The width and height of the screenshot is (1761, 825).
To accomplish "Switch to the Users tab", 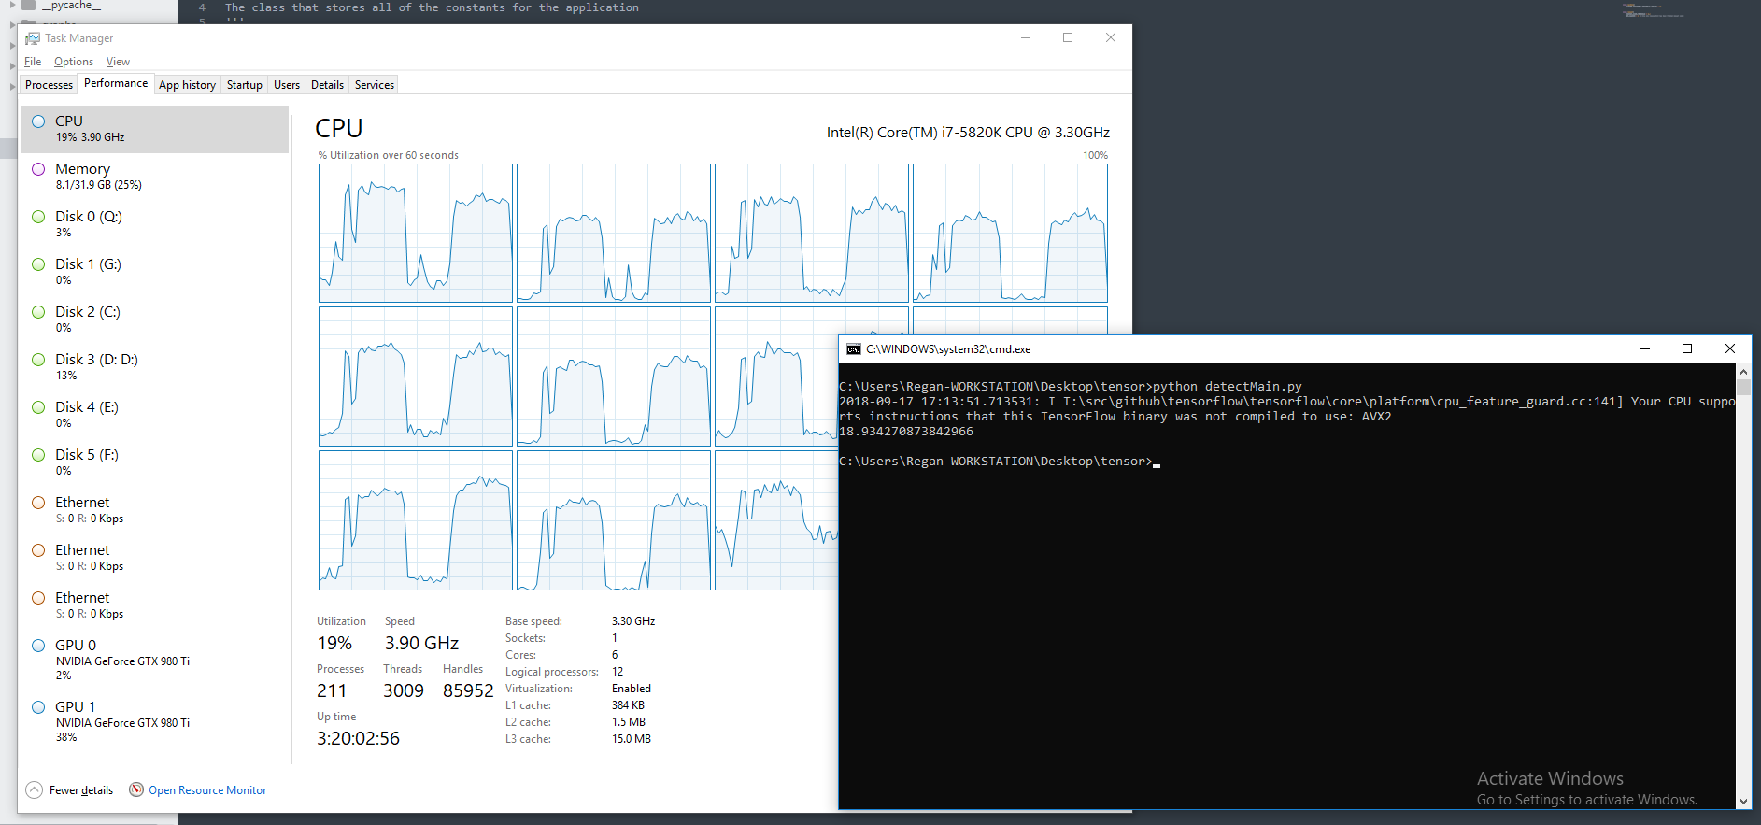I will [287, 85].
